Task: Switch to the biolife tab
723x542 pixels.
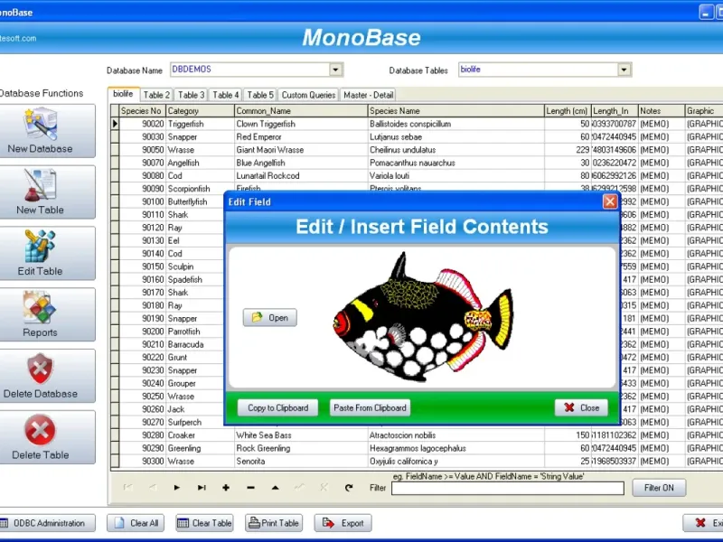Action: tap(123, 94)
